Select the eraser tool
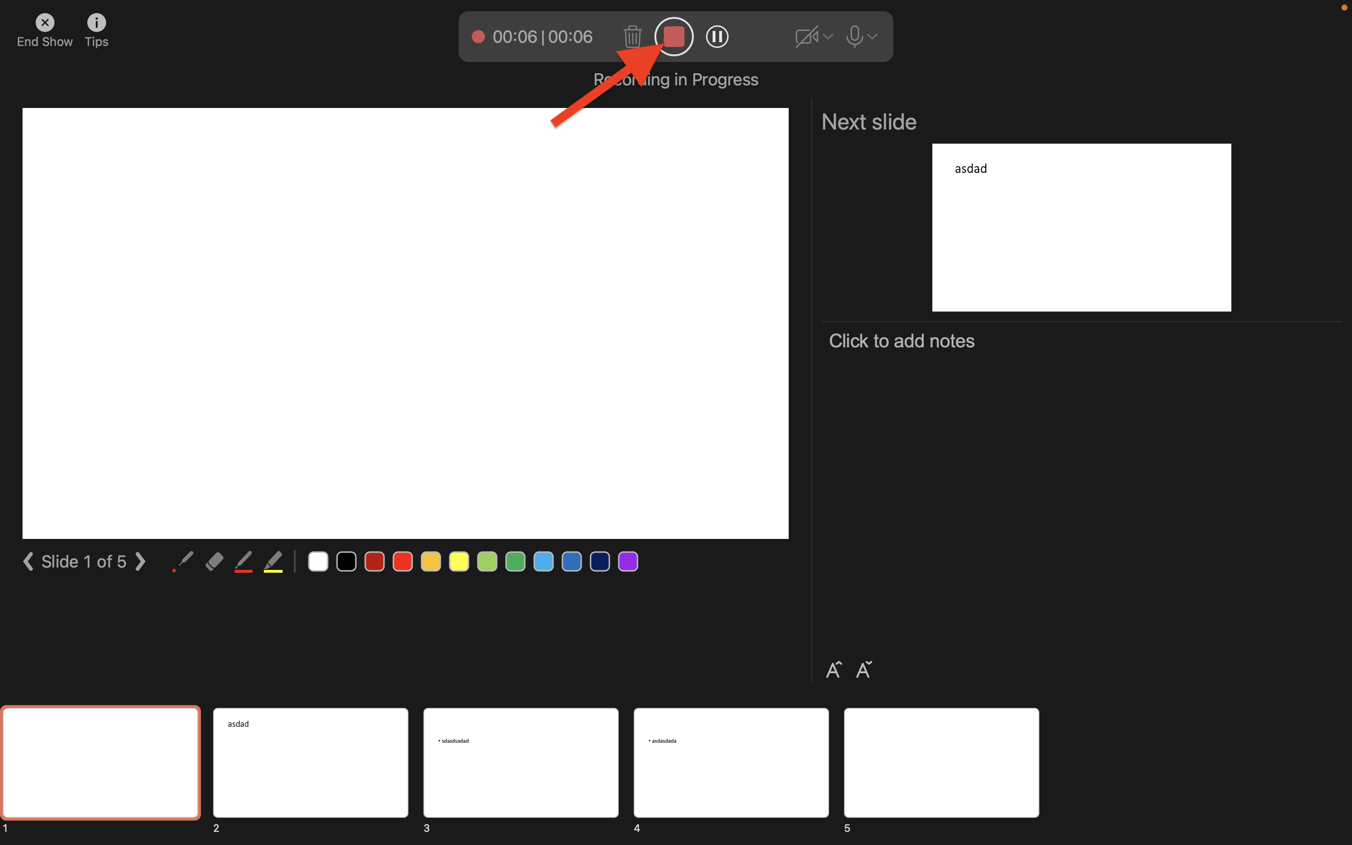 coord(214,561)
